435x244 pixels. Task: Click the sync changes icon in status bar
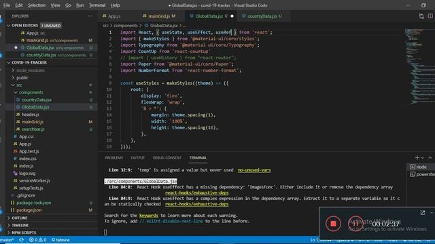(21, 240)
